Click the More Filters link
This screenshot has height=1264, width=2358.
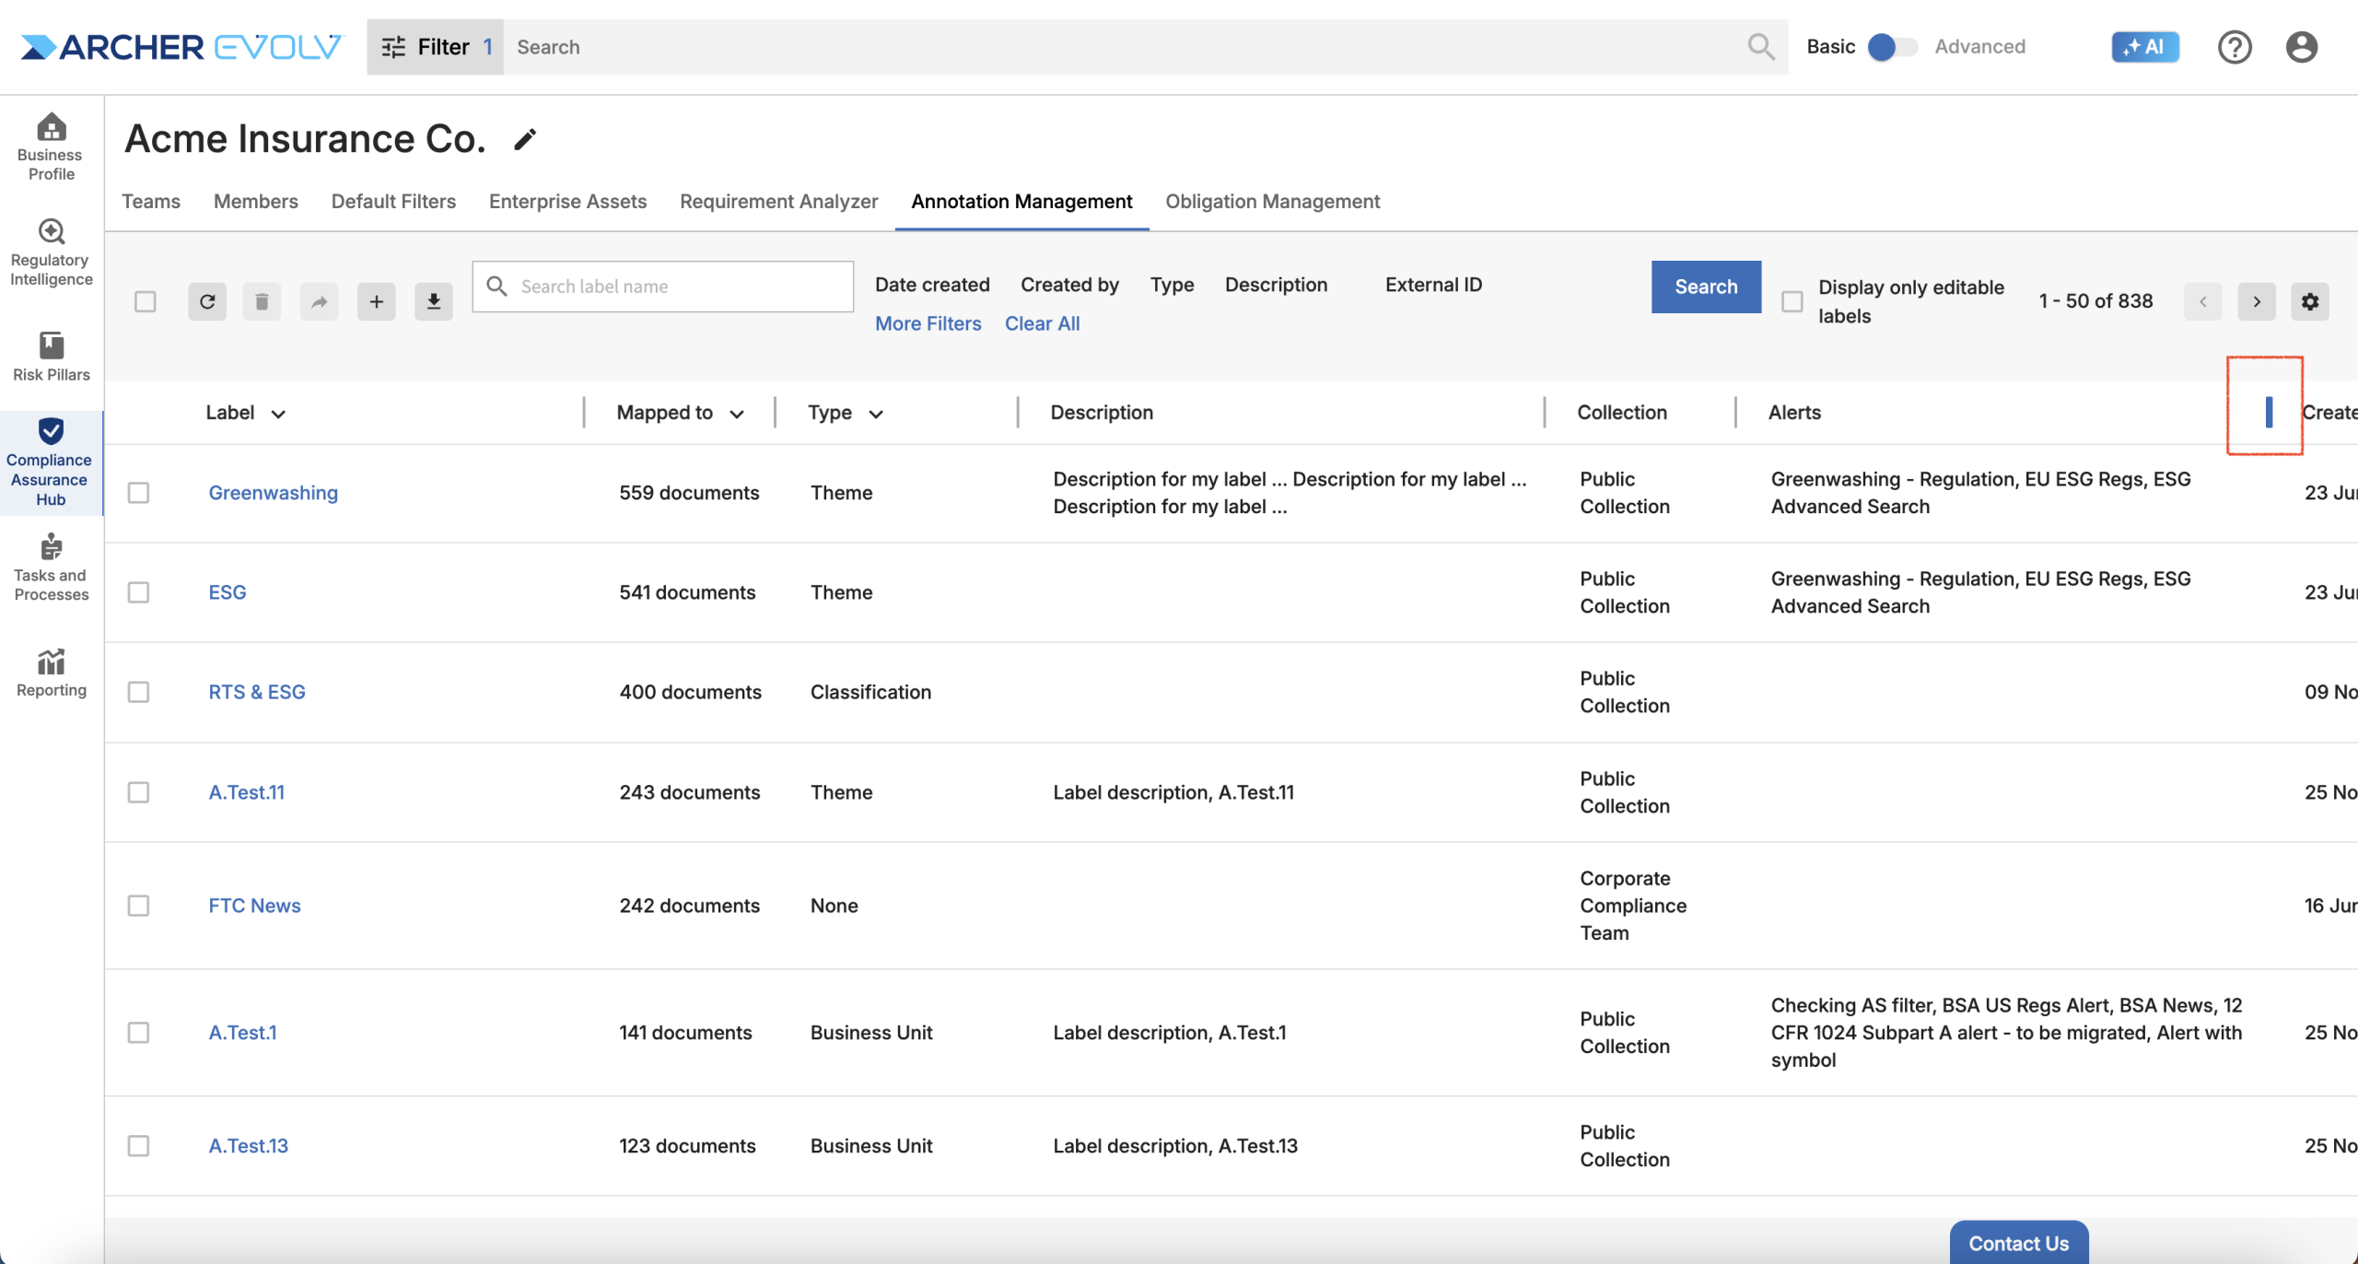click(x=928, y=323)
